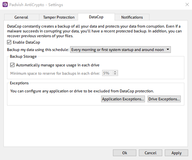The height and width of the screenshot is (160, 192).
Task: Decrease minimum reserve space with down arrow
Action: coord(115,74)
